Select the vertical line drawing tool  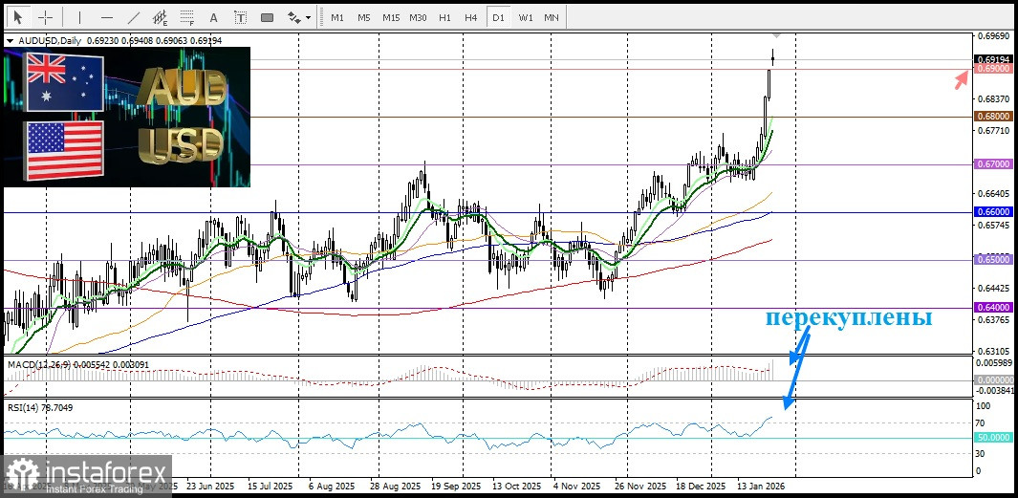79,17
